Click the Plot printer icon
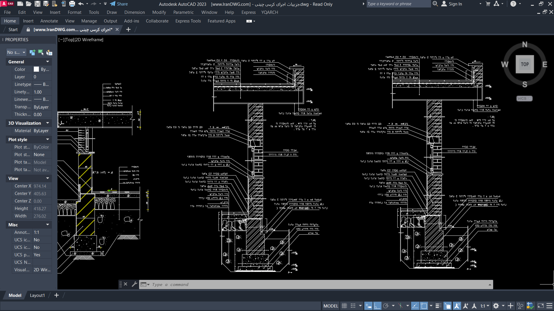Screen dimensions: 554x311 coord(72,4)
